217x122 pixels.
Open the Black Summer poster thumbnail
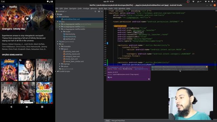(x=27, y=93)
